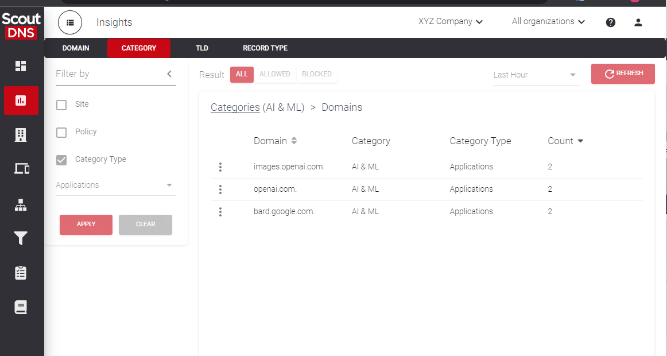Open the Insights bar chart icon in sidebar

[x=21, y=100]
